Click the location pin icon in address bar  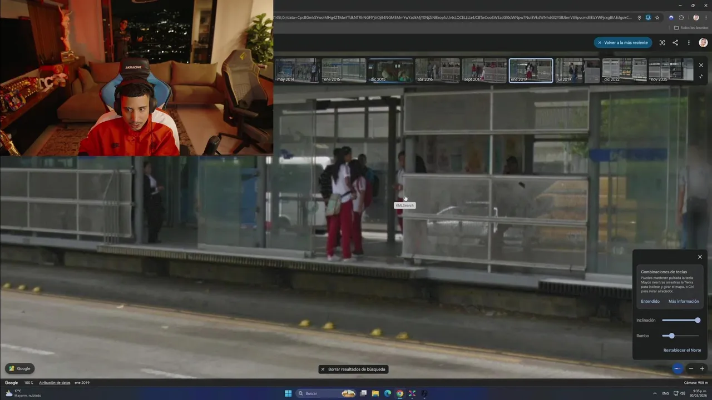coord(639,18)
